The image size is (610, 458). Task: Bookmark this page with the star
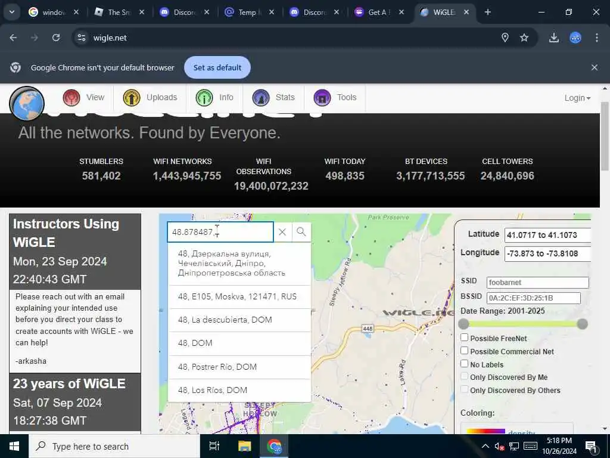(524, 38)
